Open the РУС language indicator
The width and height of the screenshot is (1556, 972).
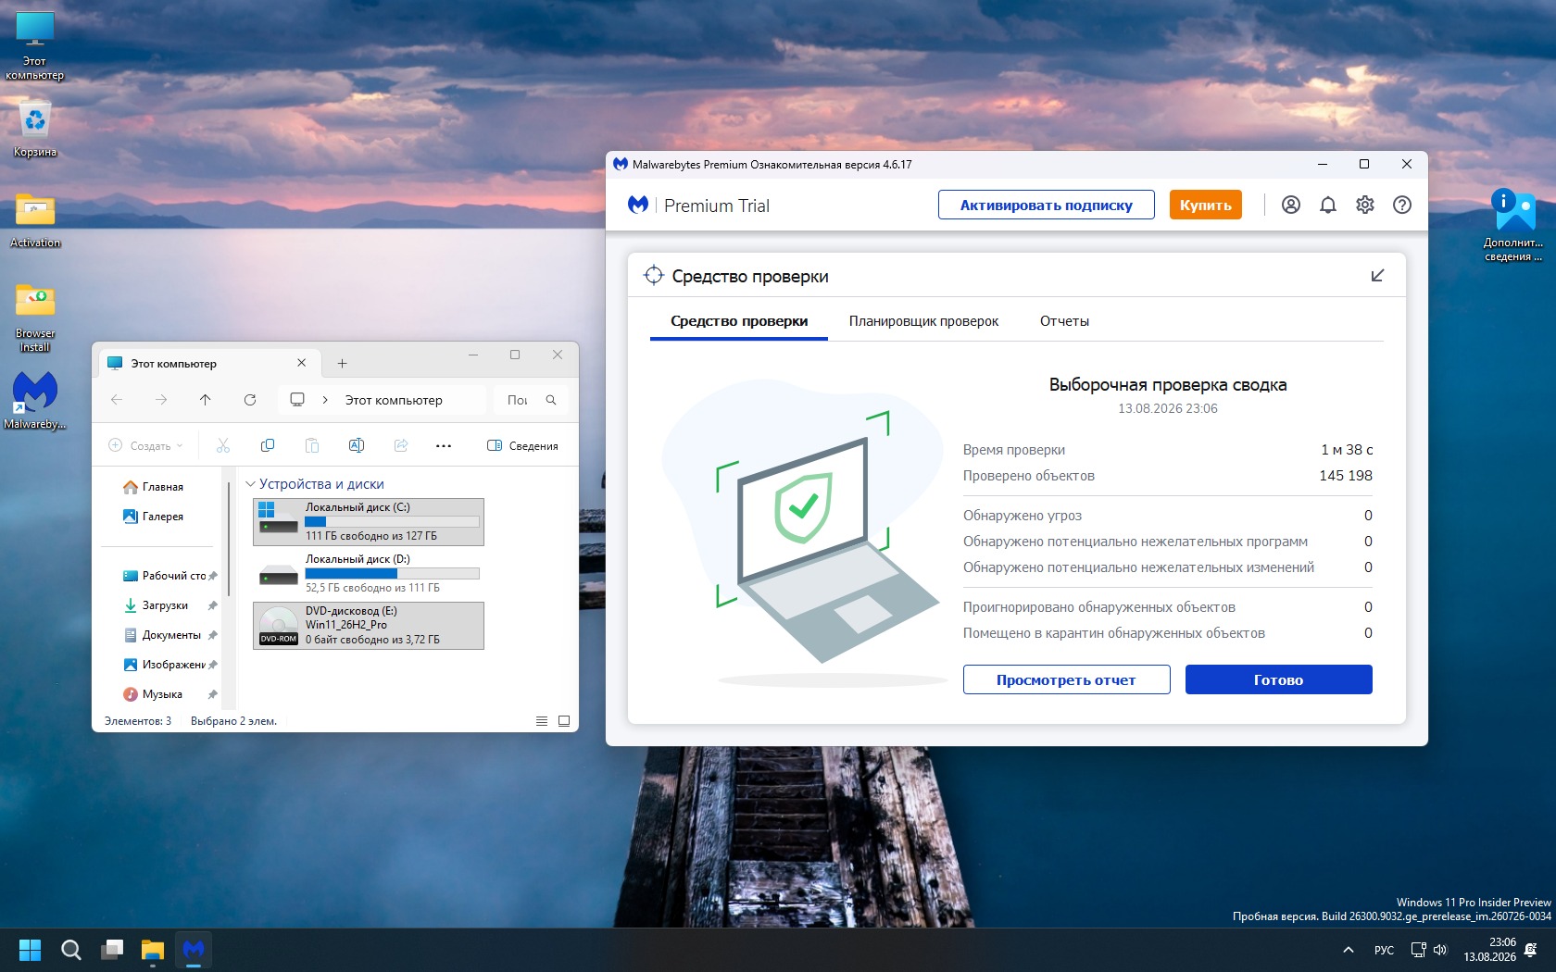click(1384, 950)
